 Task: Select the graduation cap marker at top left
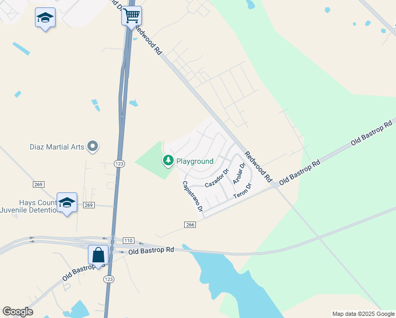point(45,19)
